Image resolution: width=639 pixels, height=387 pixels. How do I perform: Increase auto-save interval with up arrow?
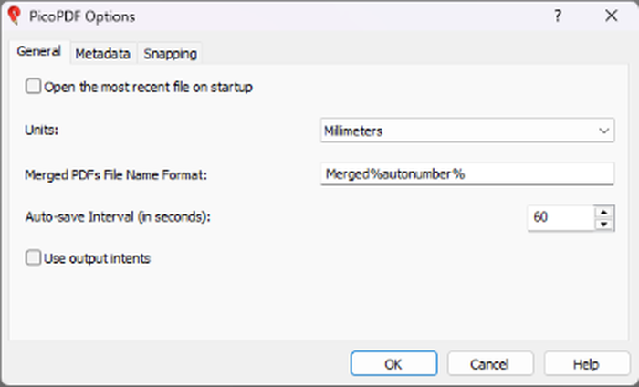604,213
